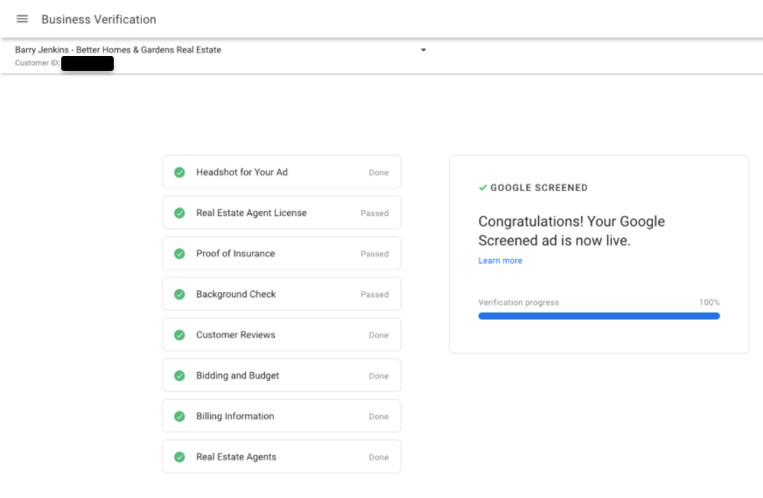This screenshot has height=498, width=763.
Task: Select the Proof of Insurance step
Action: (281, 254)
